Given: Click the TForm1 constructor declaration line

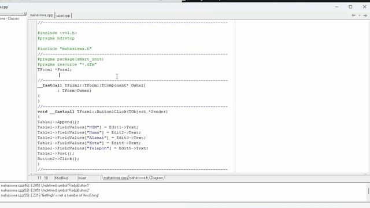Looking at the screenshot, I should coord(91,86).
